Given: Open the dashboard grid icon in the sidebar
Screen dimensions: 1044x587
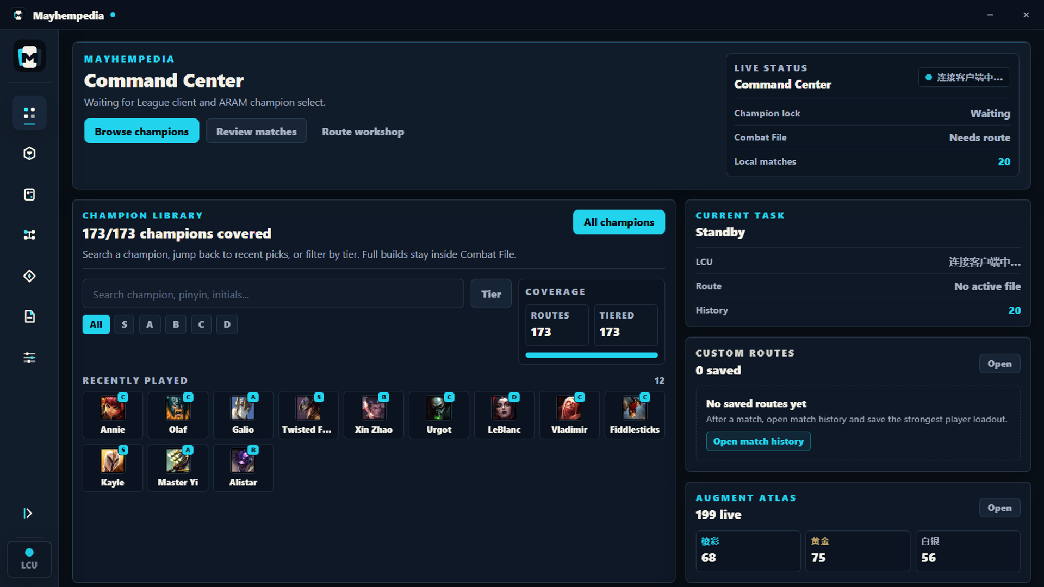Looking at the screenshot, I should 29,113.
